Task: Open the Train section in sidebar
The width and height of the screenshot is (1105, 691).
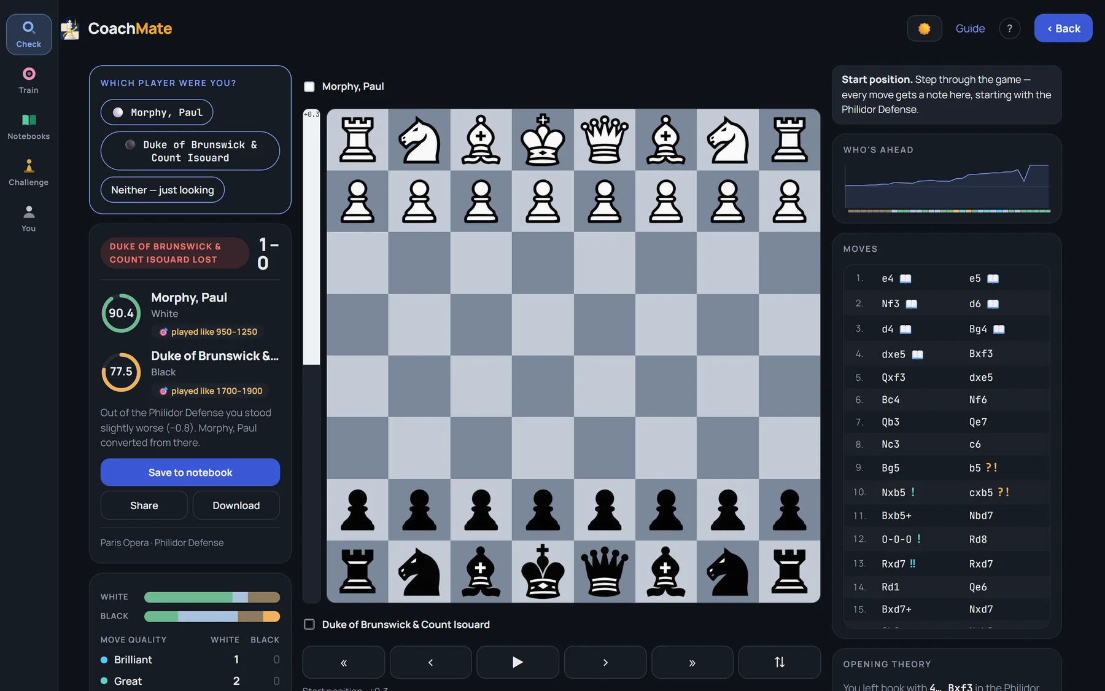Action: (29, 80)
